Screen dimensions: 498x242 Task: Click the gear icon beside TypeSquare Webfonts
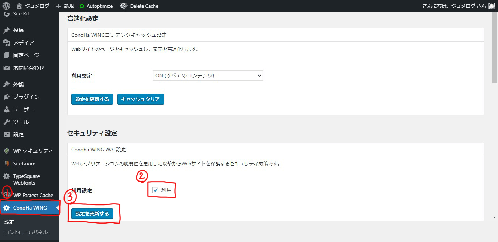click(x=7, y=176)
